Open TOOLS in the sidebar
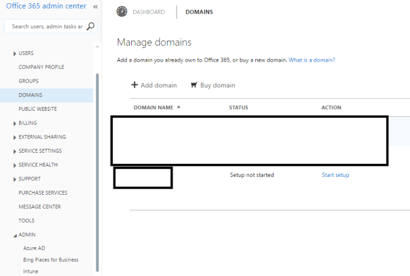The height and width of the screenshot is (276, 410). [x=26, y=220]
